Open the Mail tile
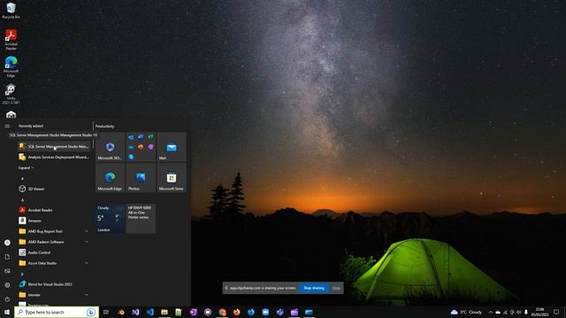Viewport: 566px width, 318px height. [172, 147]
